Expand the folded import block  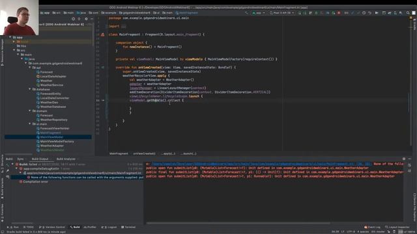click(123, 26)
